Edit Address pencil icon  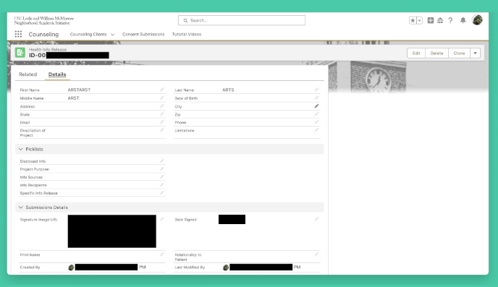tap(162, 106)
